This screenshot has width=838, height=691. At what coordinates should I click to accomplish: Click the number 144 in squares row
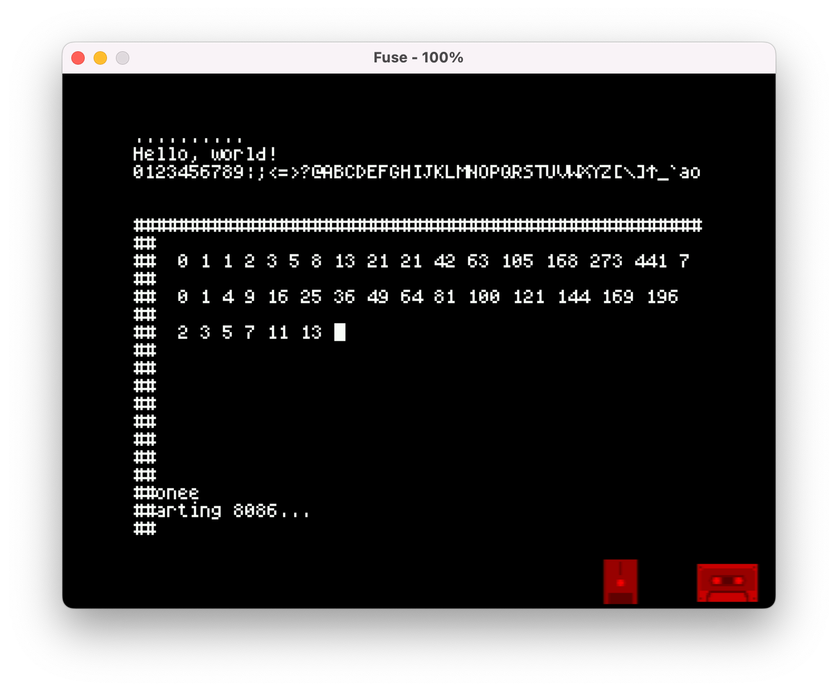(x=574, y=296)
